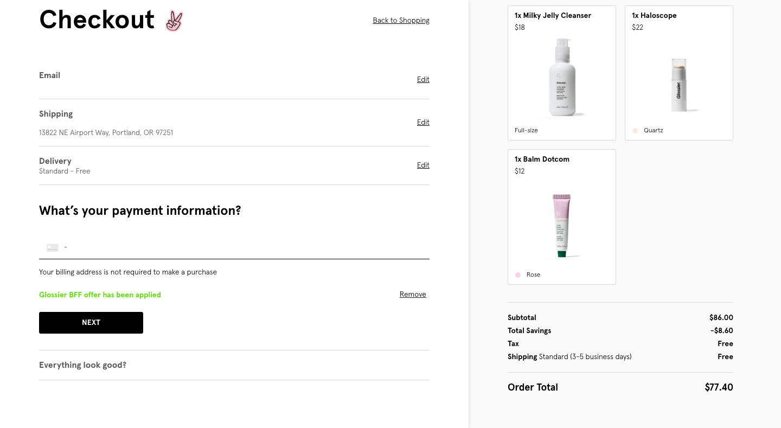This screenshot has width=781, height=428.
Task: Click the credit card icon
Action: [x=53, y=247]
